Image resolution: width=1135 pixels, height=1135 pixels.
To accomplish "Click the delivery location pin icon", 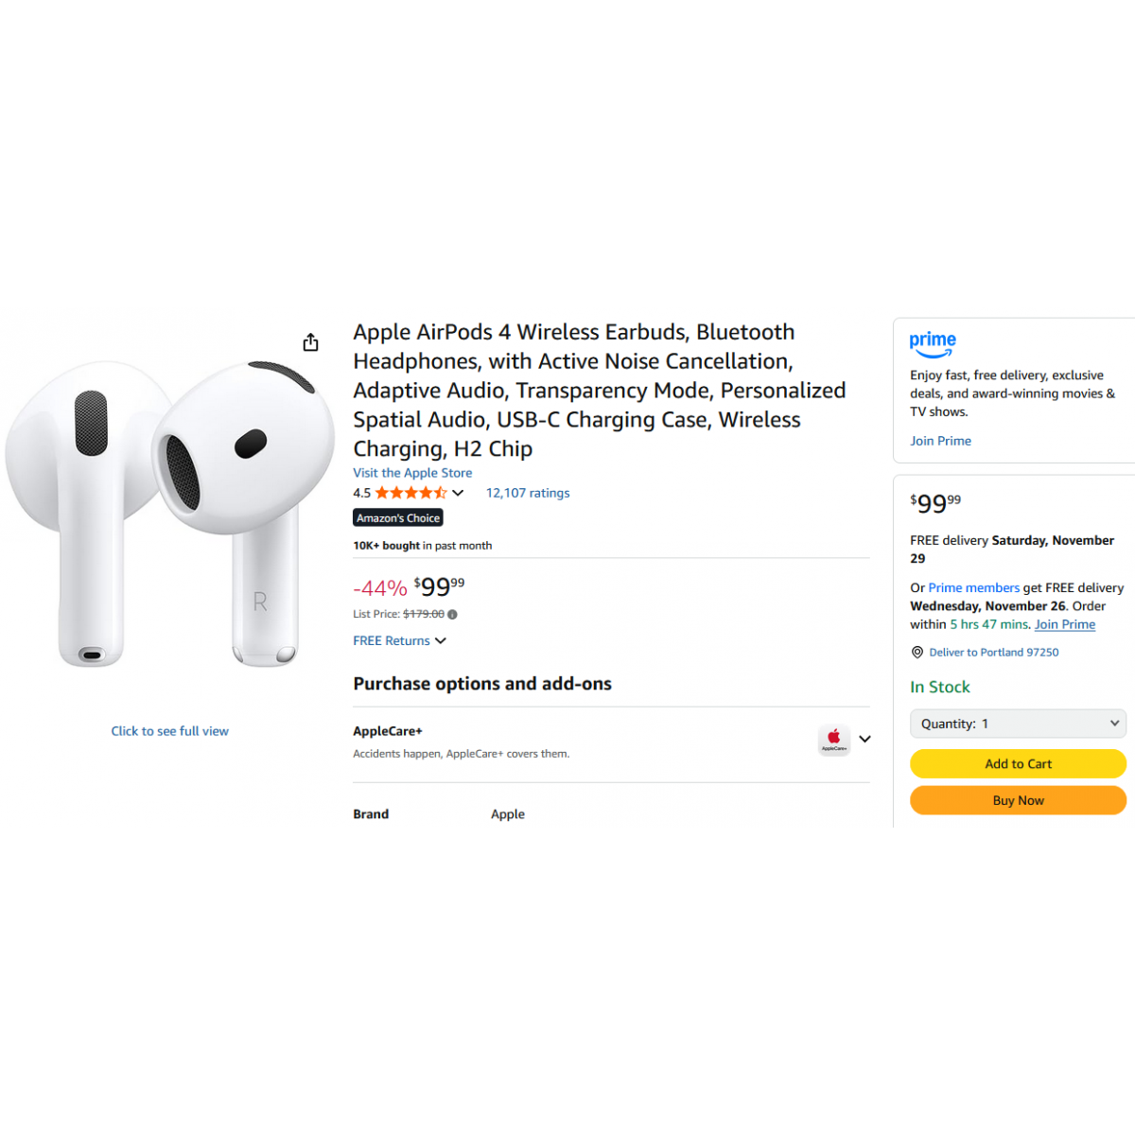I will [917, 653].
